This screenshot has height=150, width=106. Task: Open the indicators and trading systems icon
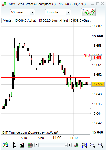pos(88,12)
